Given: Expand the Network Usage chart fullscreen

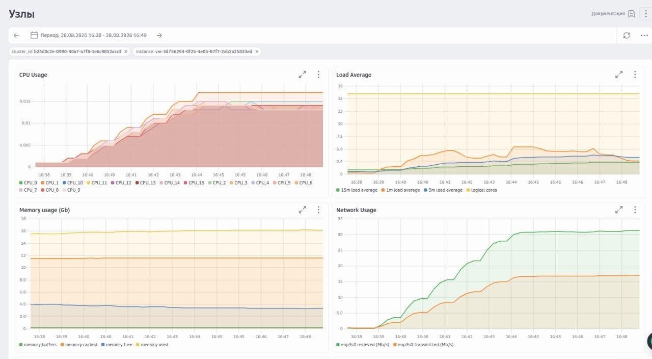Looking at the screenshot, I should pos(619,210).
